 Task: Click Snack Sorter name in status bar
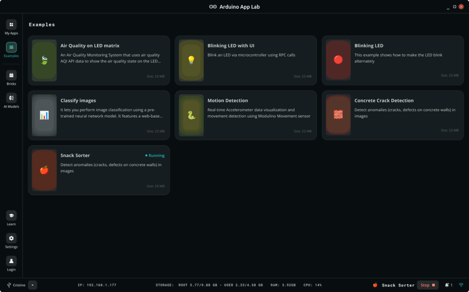(398, 285)
